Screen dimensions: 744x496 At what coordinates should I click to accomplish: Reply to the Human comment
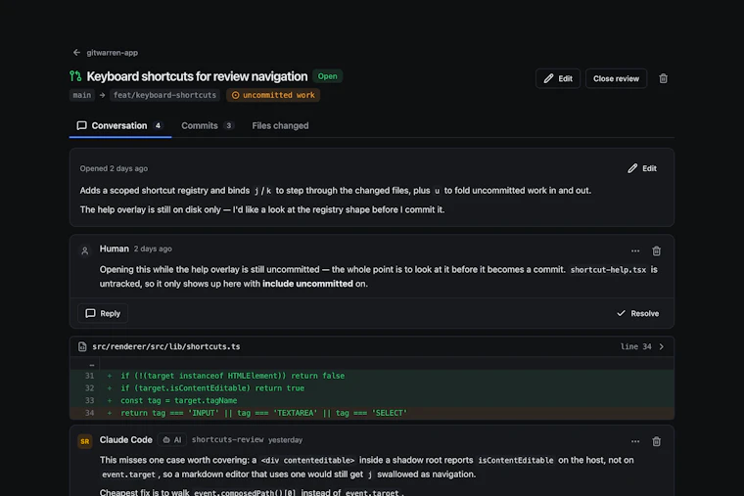pyautogui.click(x=103, y=313)
